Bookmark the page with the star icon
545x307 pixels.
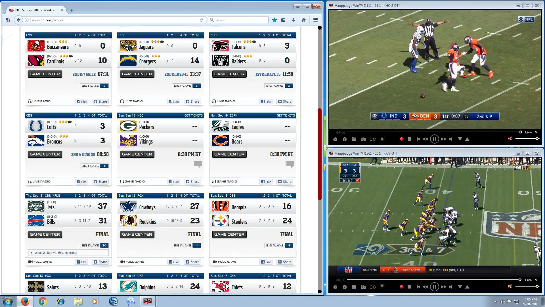(274, 20)
